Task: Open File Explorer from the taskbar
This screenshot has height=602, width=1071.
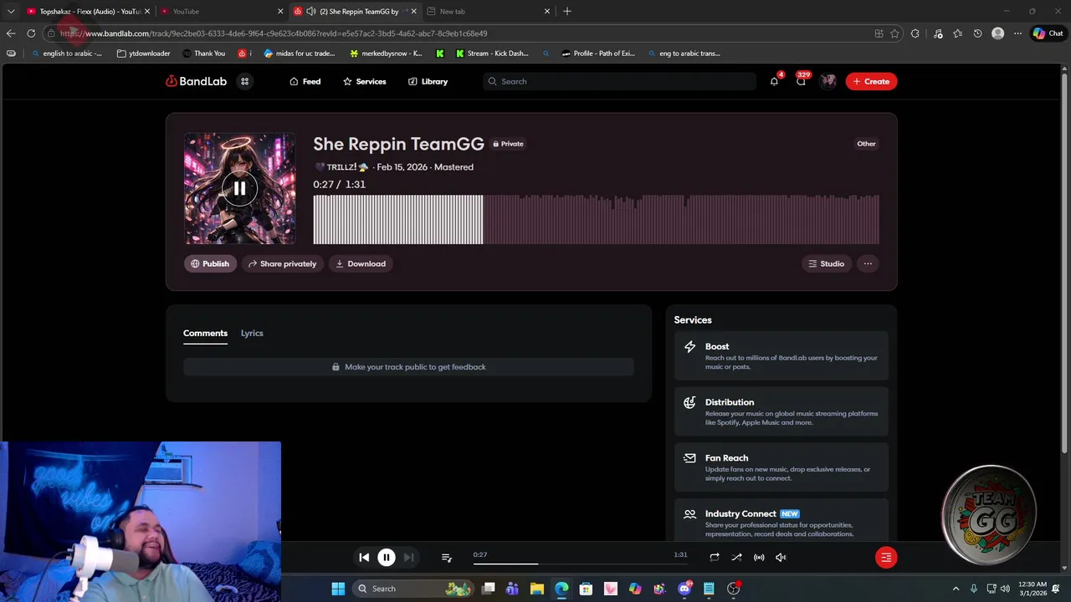Action: click(x=536, y=589)
